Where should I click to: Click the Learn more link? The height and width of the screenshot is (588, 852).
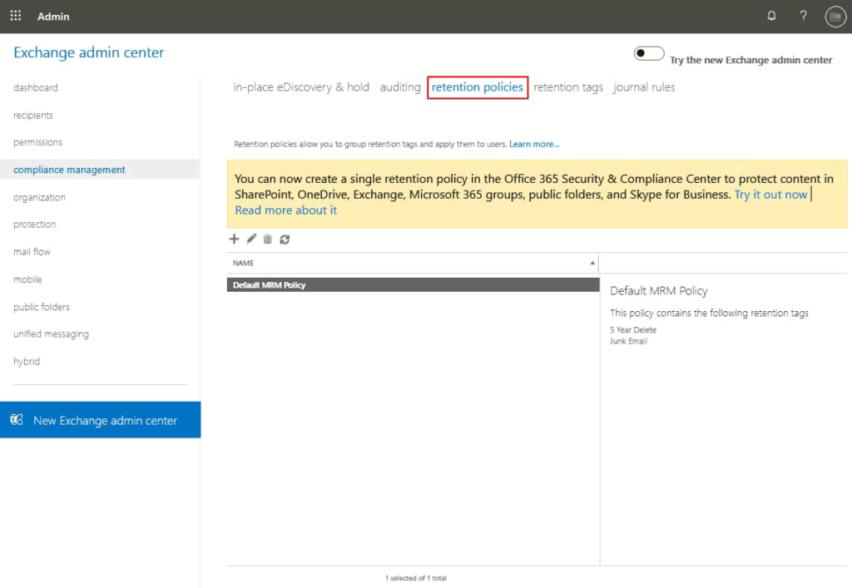[533, 143]
